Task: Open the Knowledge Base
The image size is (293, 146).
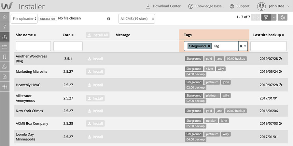Action: tap(205, 6)
